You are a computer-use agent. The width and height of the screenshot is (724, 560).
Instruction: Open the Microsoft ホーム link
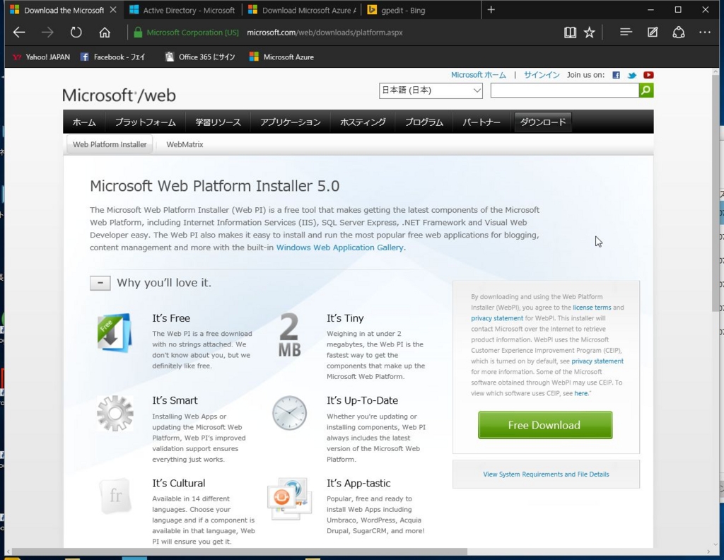click(x=479, y=75)
